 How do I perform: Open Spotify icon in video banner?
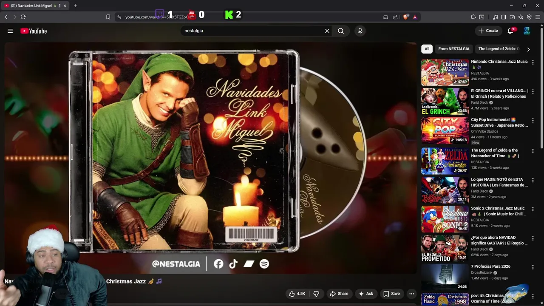tap(264, 264)
